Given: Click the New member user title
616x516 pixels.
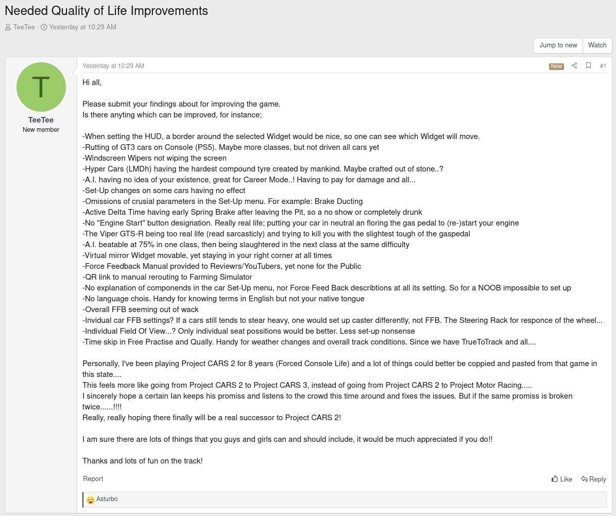Looking at the screenshot, I should (x=41, y=130).
